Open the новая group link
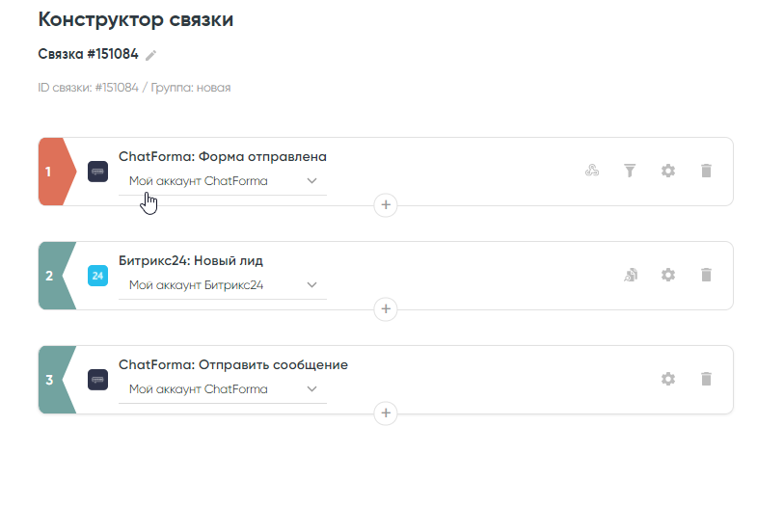 (214, 88)
